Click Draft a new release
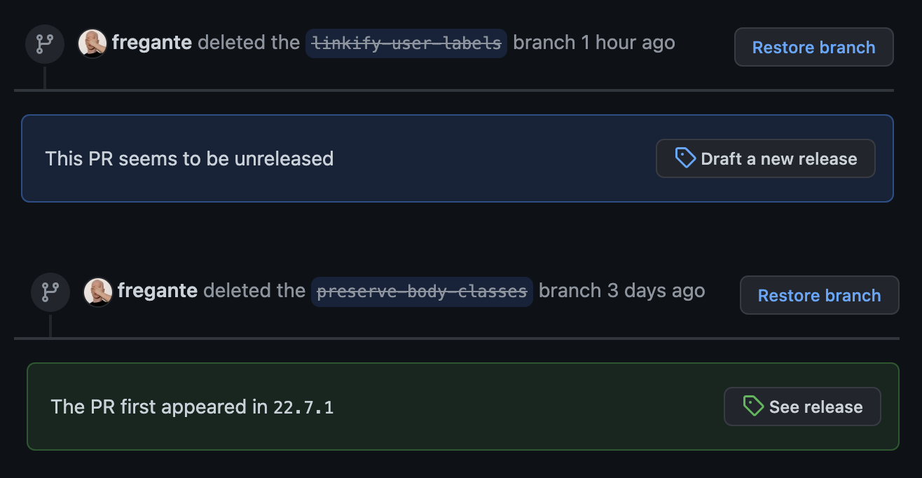Image resolution: width=922 pixels, height=478 pixels. tap(765, 158)
